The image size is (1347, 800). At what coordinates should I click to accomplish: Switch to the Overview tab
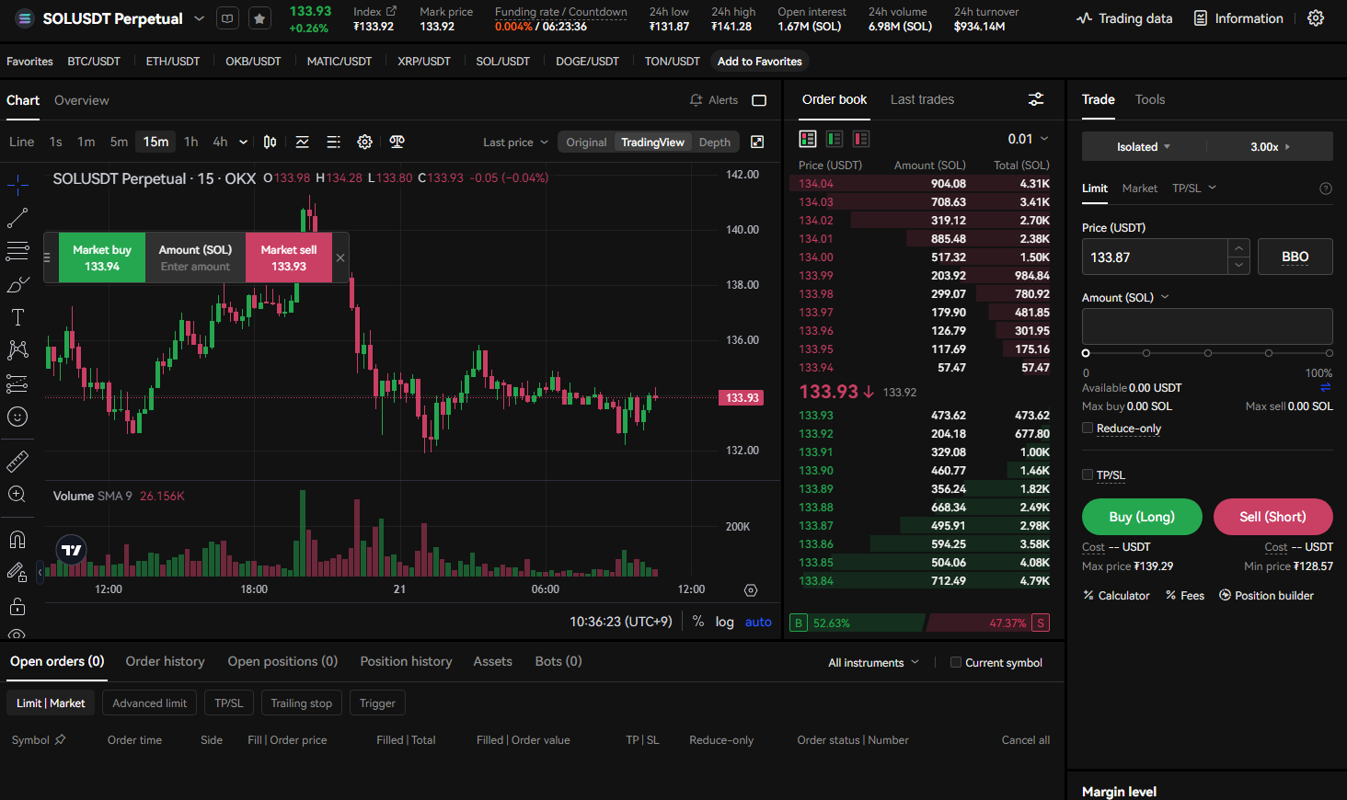81,100
